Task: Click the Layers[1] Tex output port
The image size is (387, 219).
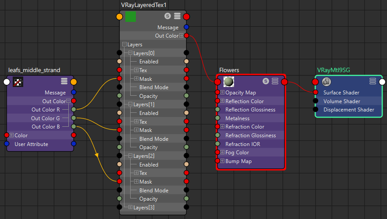Action: click(x=186, y=122)
